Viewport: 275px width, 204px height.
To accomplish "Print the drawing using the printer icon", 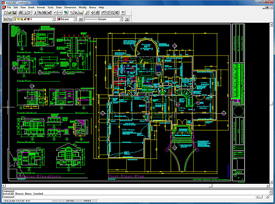I will click(x=20, y=12).
